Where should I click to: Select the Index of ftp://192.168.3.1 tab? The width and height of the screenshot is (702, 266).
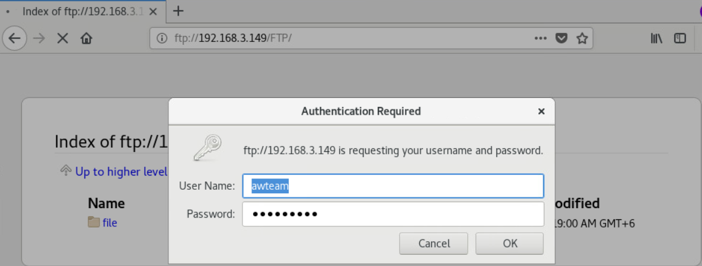[x=82, y=11]
